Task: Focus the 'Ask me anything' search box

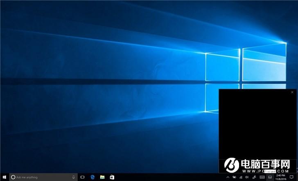Action: click(43, 177)
